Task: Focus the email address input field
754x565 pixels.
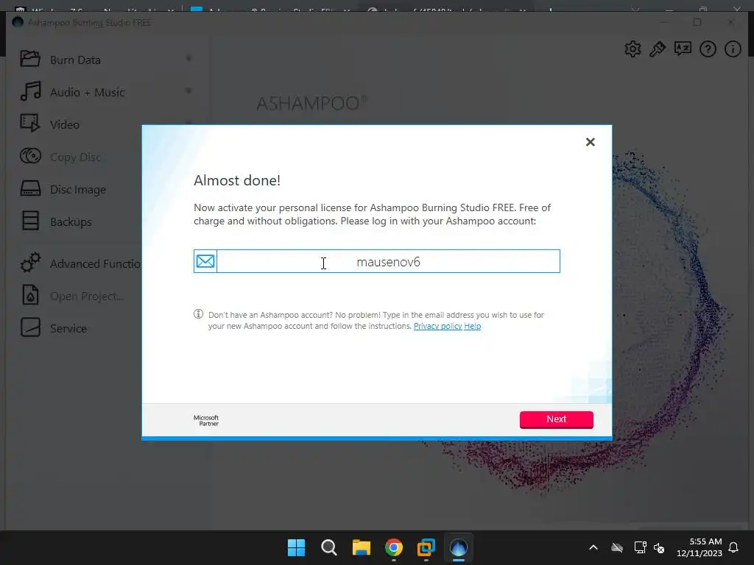Action: (388, 261)
